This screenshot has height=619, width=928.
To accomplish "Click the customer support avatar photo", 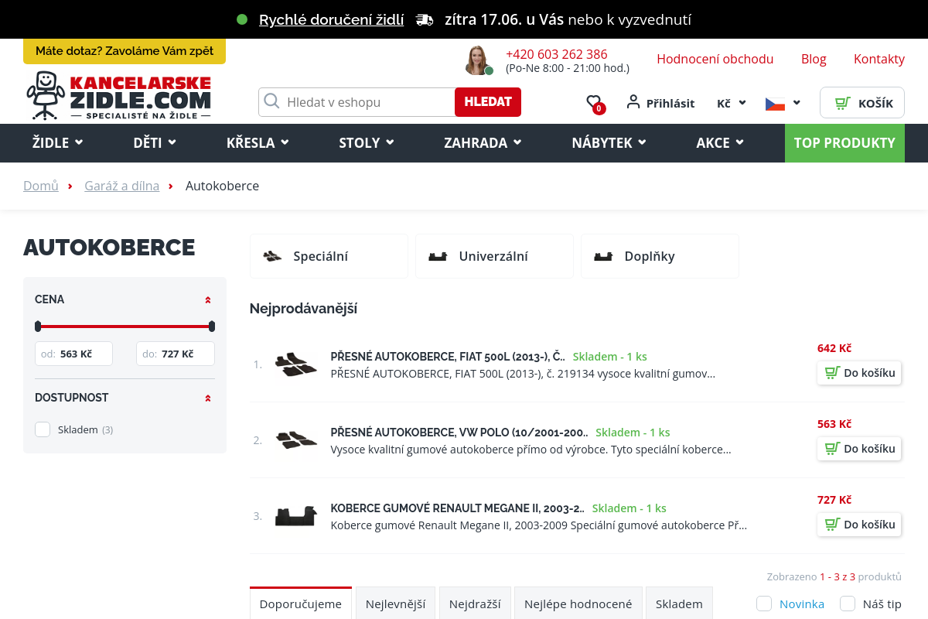I will pyautogui.click(x=478, y=60).
